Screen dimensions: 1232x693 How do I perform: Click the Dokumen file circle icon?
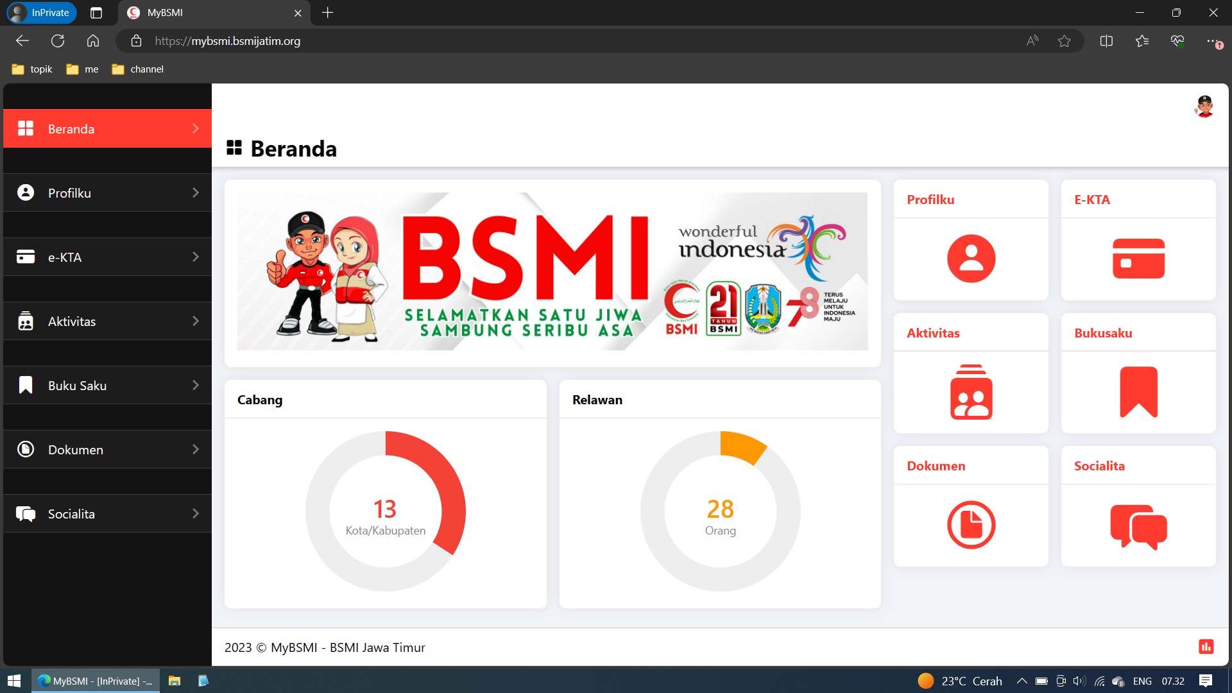[971, 525]
